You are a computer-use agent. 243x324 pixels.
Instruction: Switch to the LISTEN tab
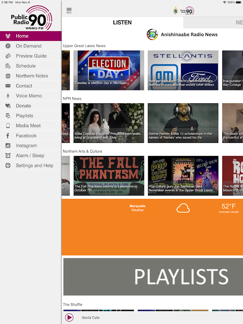click(122, 23)
